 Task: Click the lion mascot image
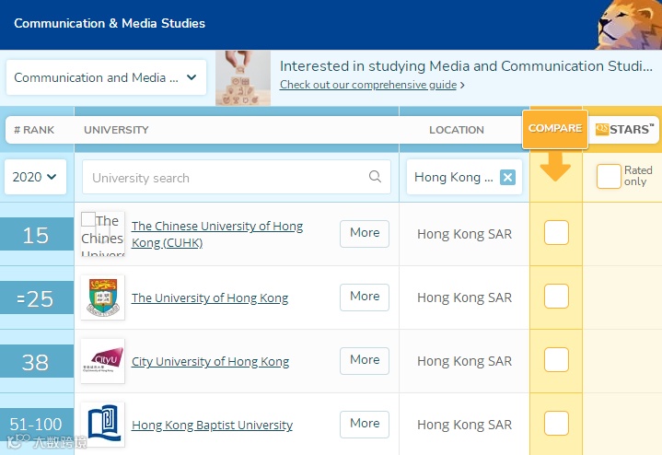coord(630,24)
